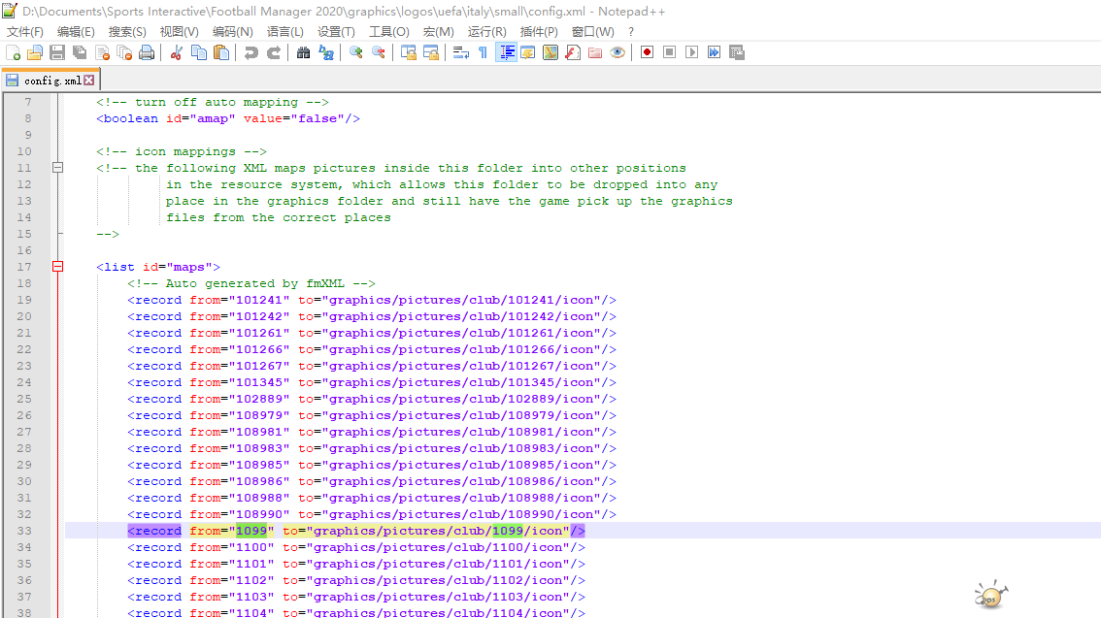Open the 编码(N) menu
1101x618 pixels.
(x=232, y=32)
